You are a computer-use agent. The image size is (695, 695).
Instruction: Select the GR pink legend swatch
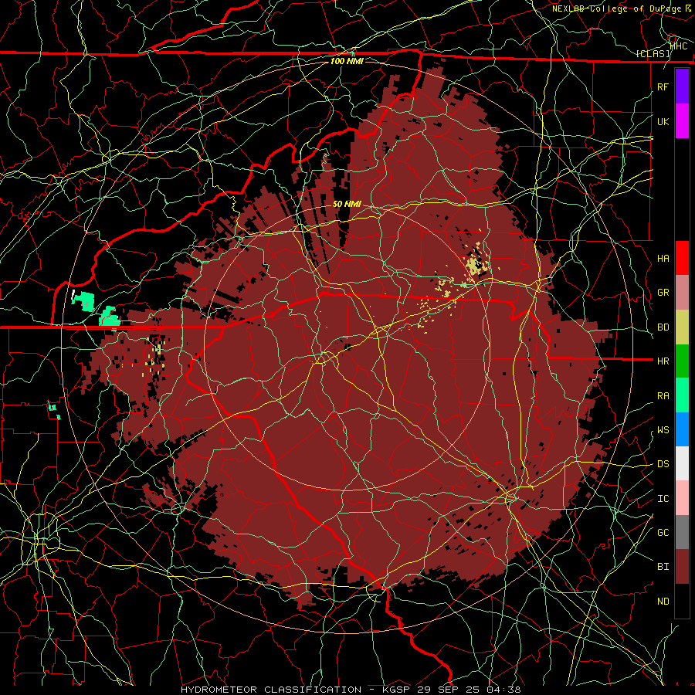(682, 292)
